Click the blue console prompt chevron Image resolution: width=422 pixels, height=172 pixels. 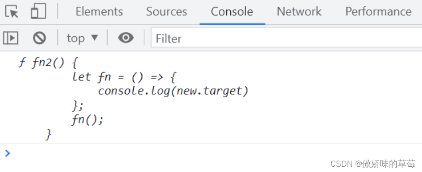[8, 153]
